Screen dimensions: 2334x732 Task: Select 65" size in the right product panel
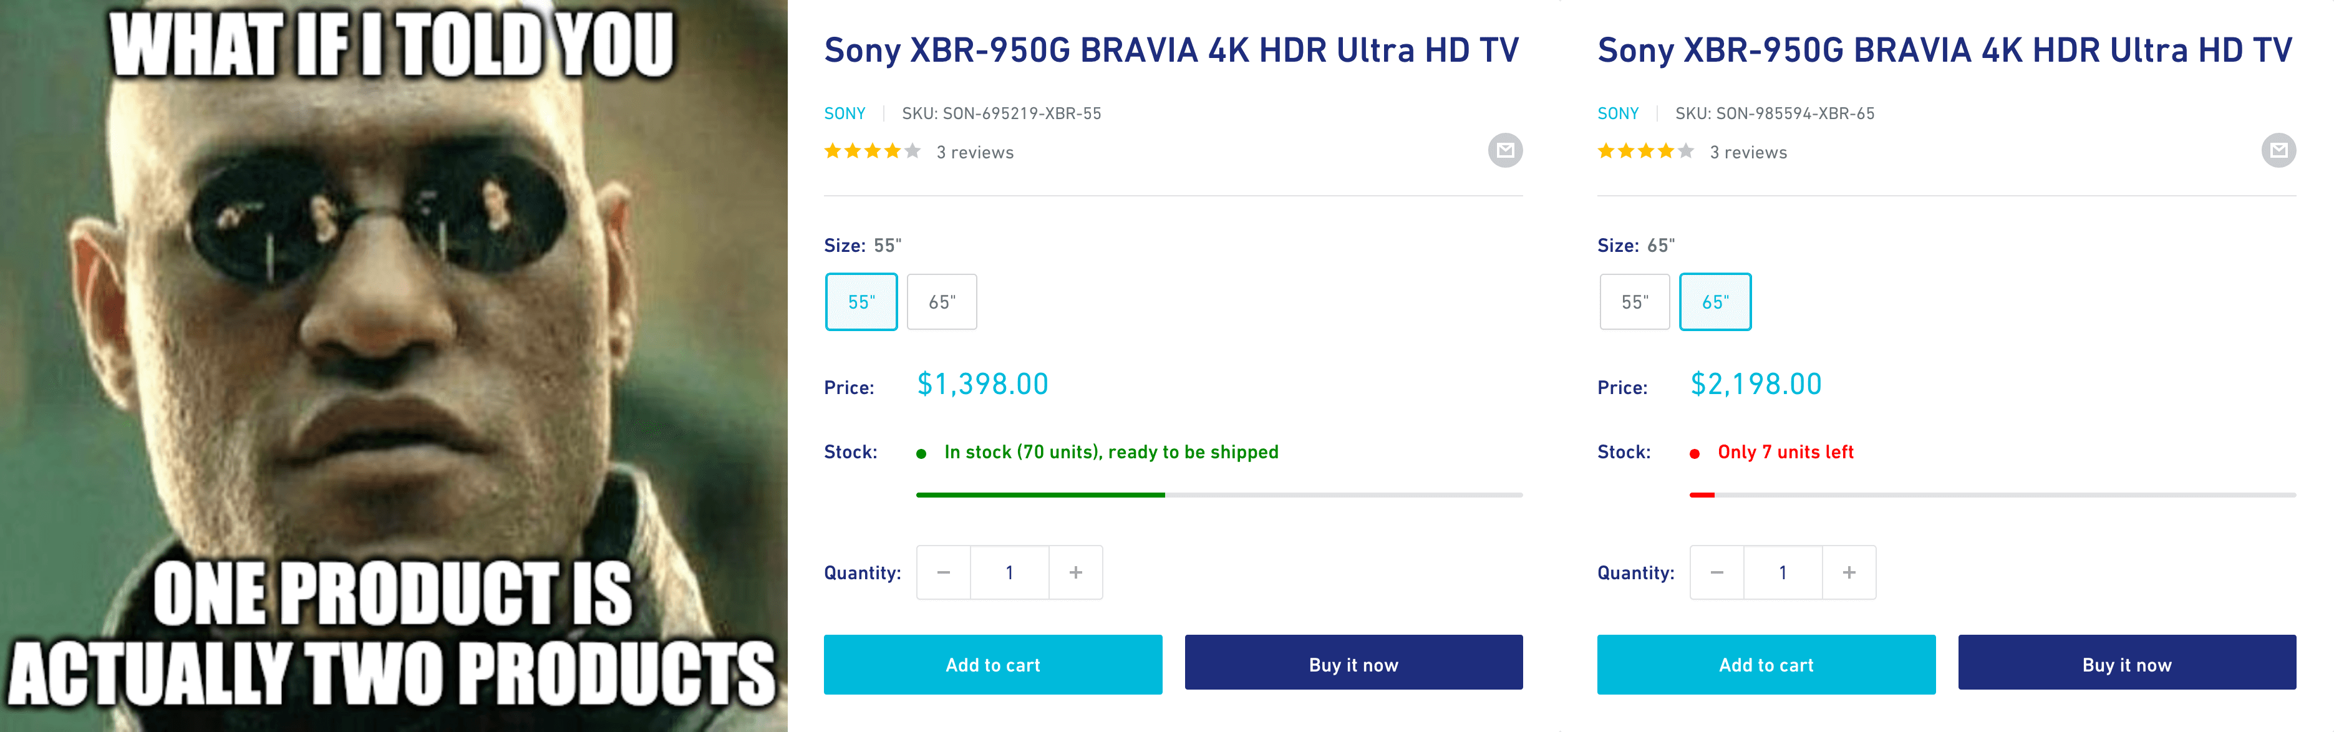click(1715, 302)
